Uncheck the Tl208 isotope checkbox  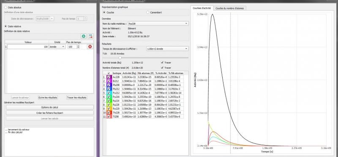[109, 117]
